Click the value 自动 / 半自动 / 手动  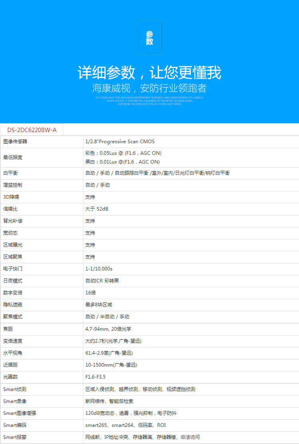(x=107, y=317)
